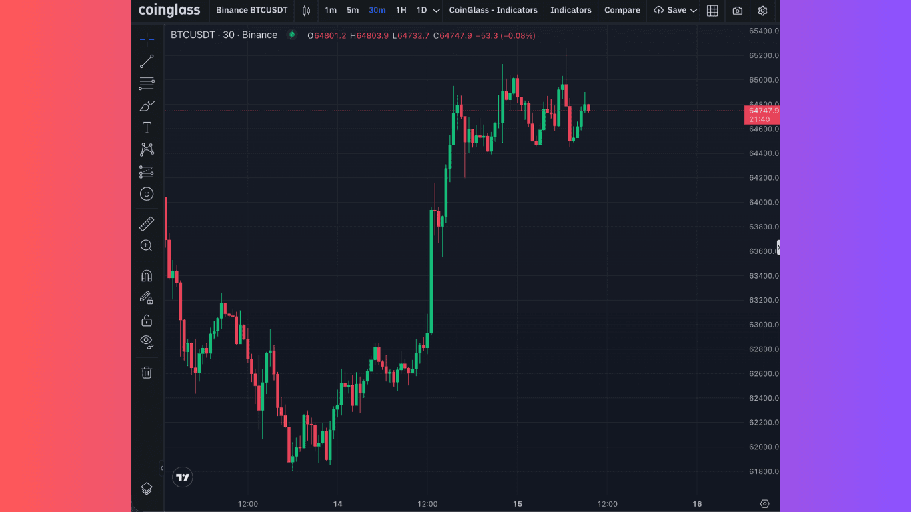Screen dimensions: 911x512
Task: Click the current price label 64747.9
Action: click(x=762, y=115)
